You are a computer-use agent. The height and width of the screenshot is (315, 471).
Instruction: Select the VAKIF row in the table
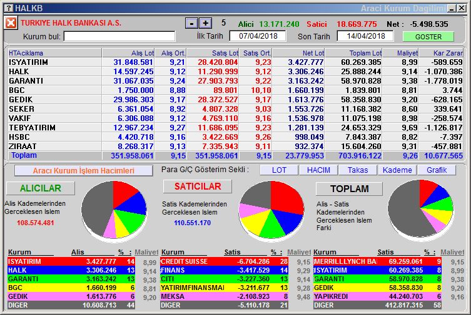coord(235,119)
